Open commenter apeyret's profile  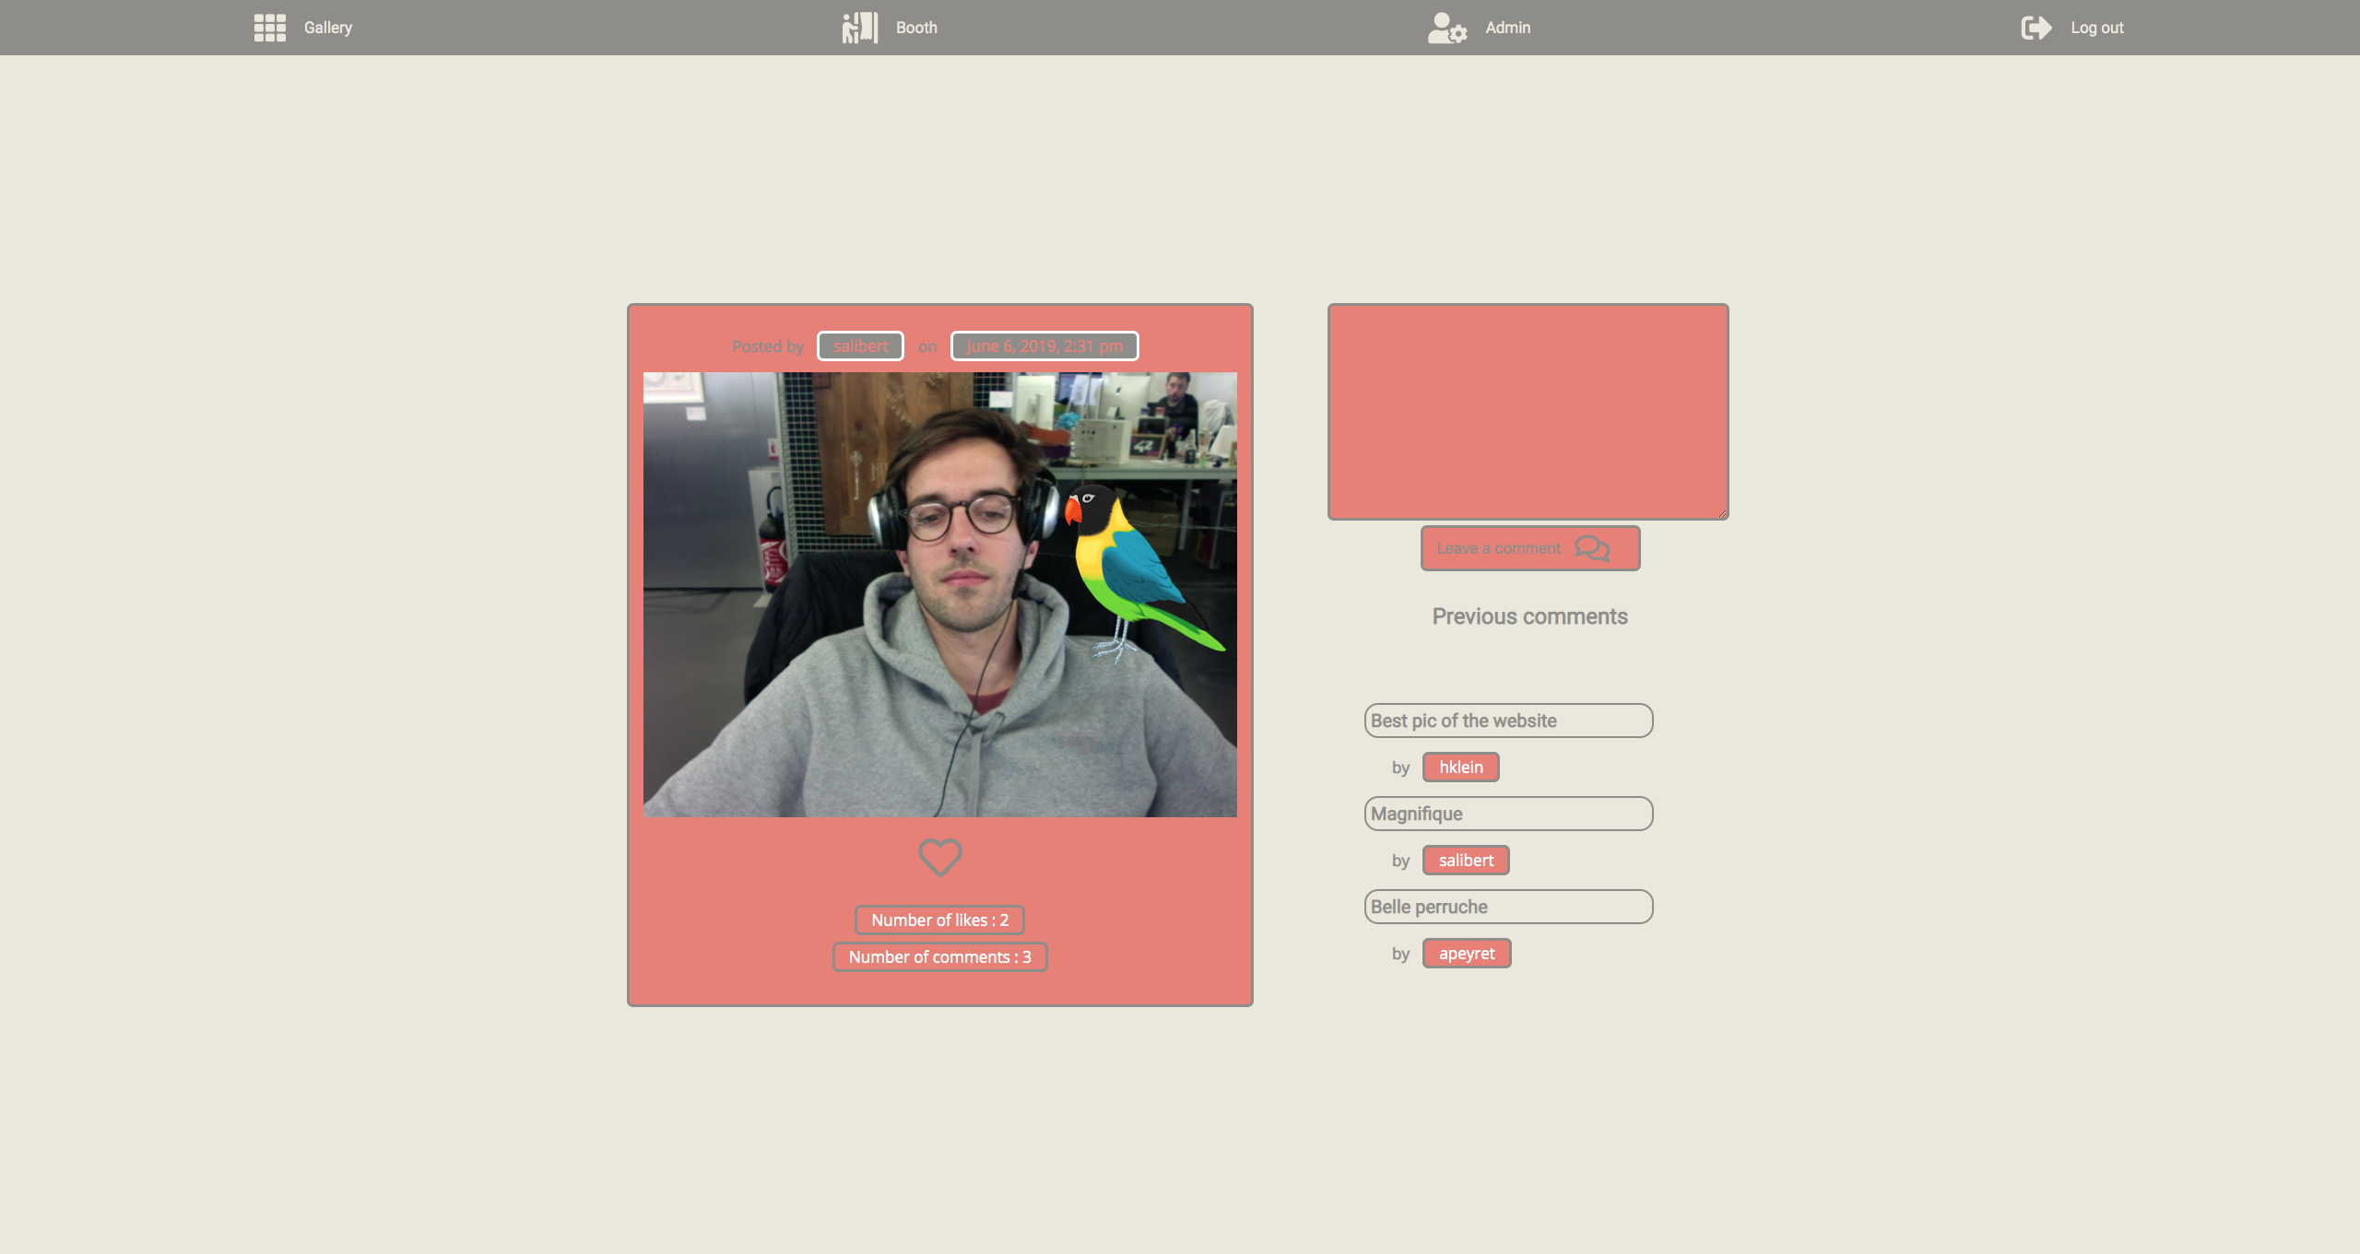point(1466,954)
